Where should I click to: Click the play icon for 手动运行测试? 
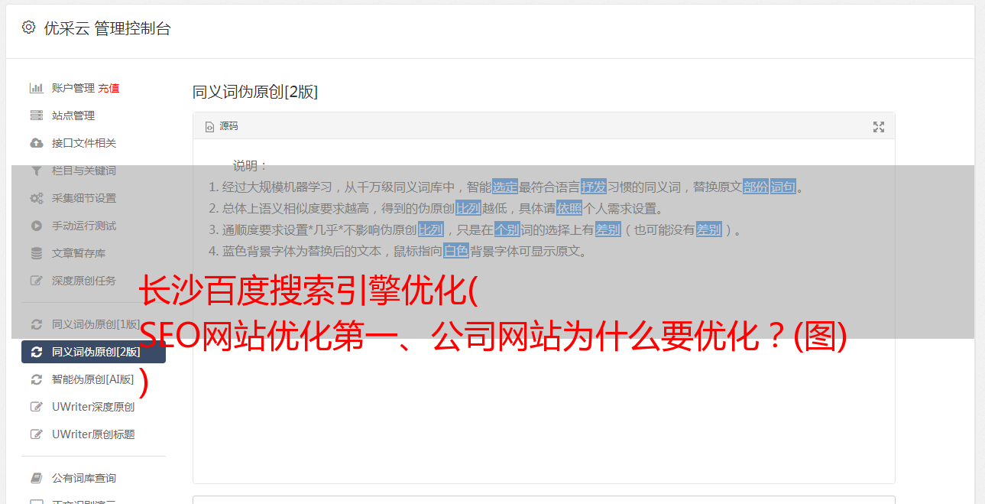36,226
